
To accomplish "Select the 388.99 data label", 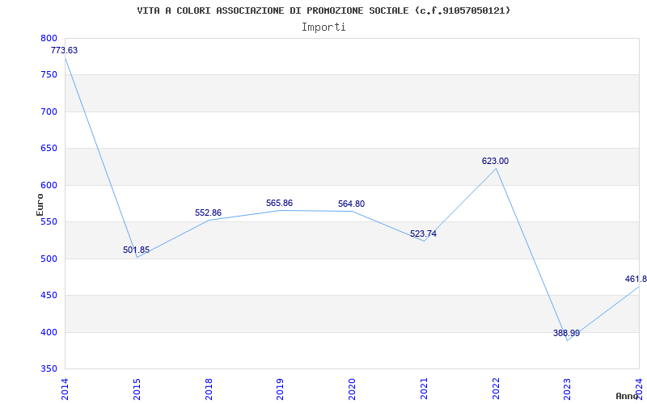I will 567,333.
